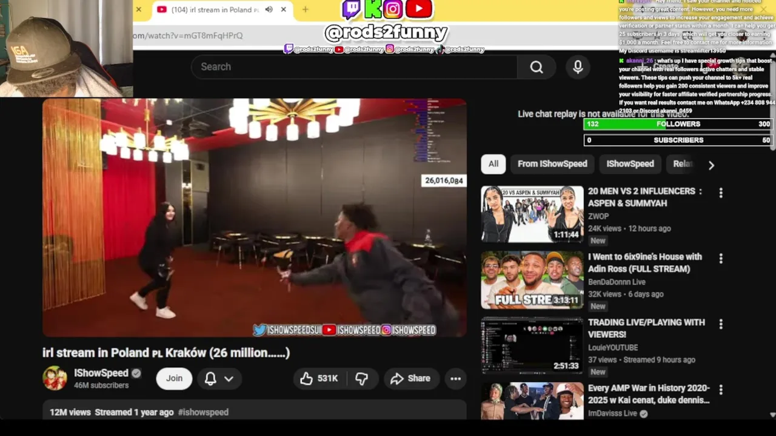Open title 'I Went to 6ix9ine's House'

click(645, 263)
